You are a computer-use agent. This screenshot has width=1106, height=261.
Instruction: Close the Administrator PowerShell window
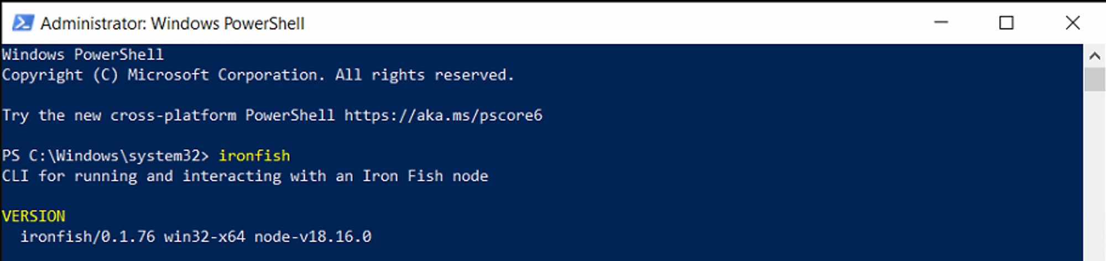point(1072,23)
